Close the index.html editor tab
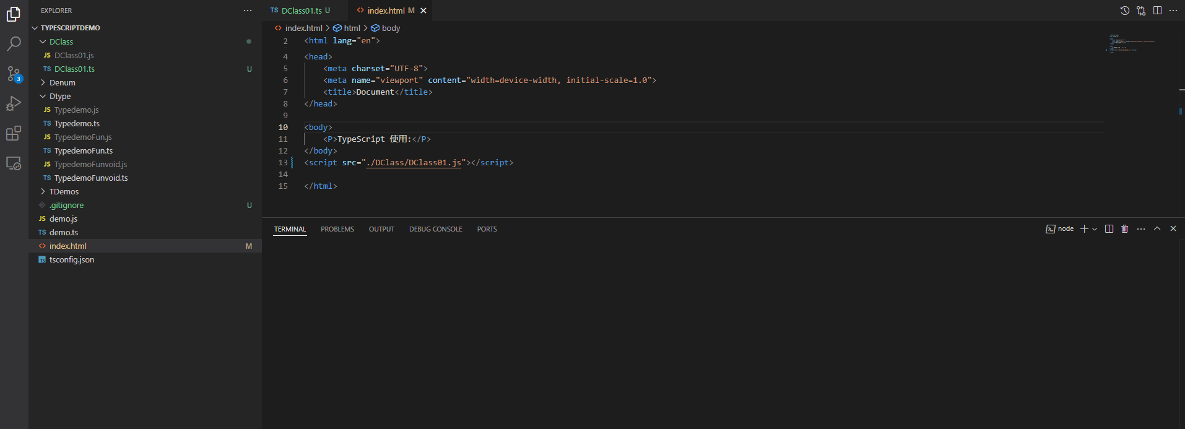 coord(423,11)
